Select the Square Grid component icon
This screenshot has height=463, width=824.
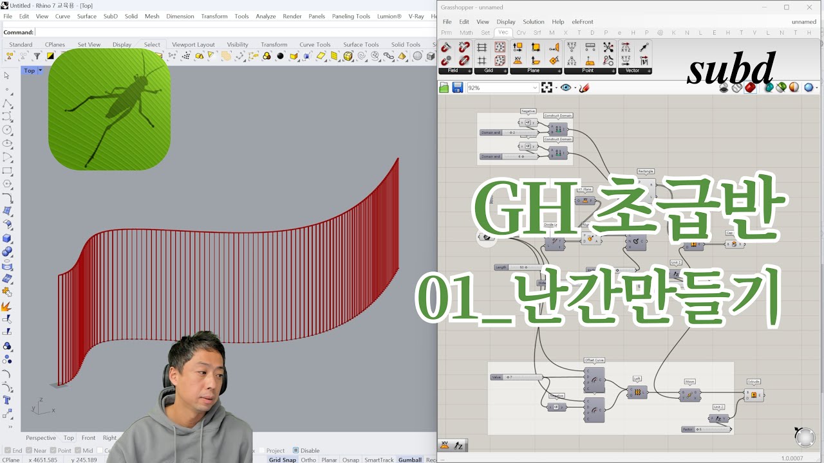pyautogui.click(x=482, y=60)
